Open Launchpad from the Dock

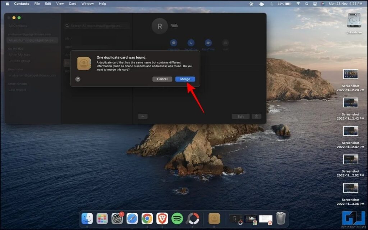(x=102, y=218)
